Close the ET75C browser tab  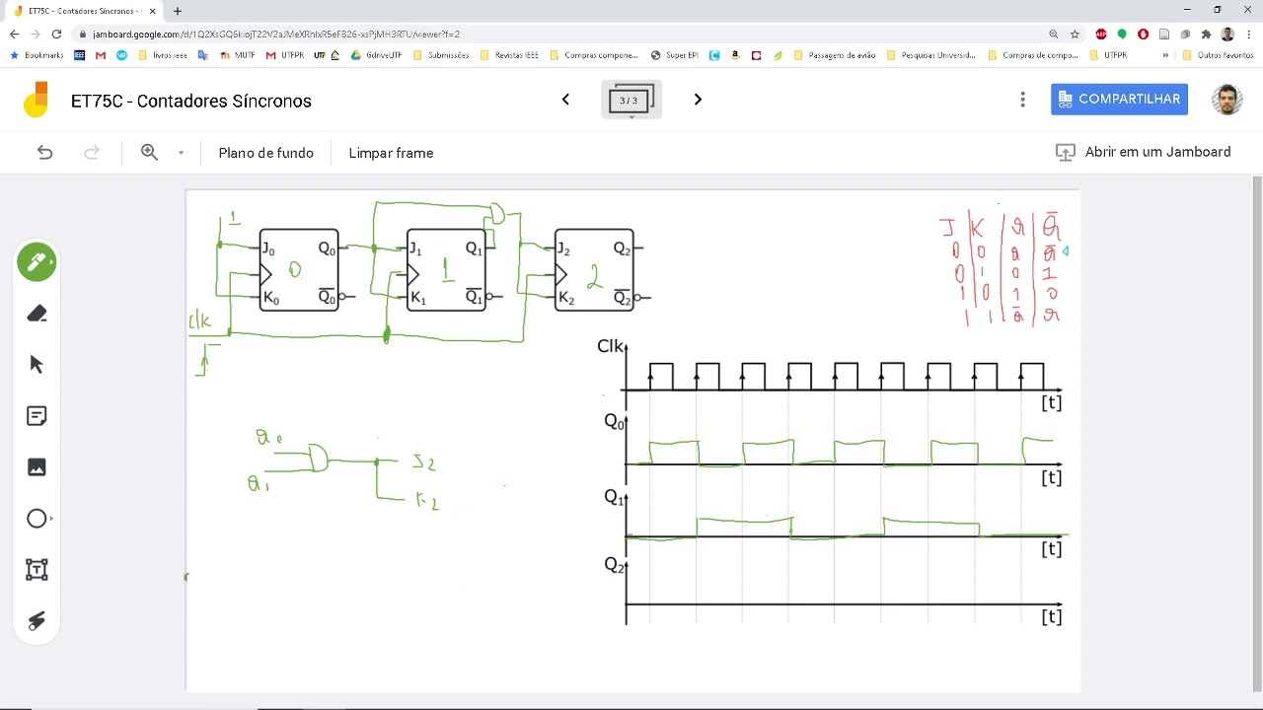tap(152, 11)
